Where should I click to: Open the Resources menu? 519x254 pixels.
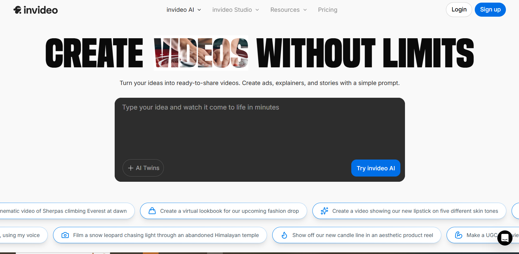click(x=289, y=10)
